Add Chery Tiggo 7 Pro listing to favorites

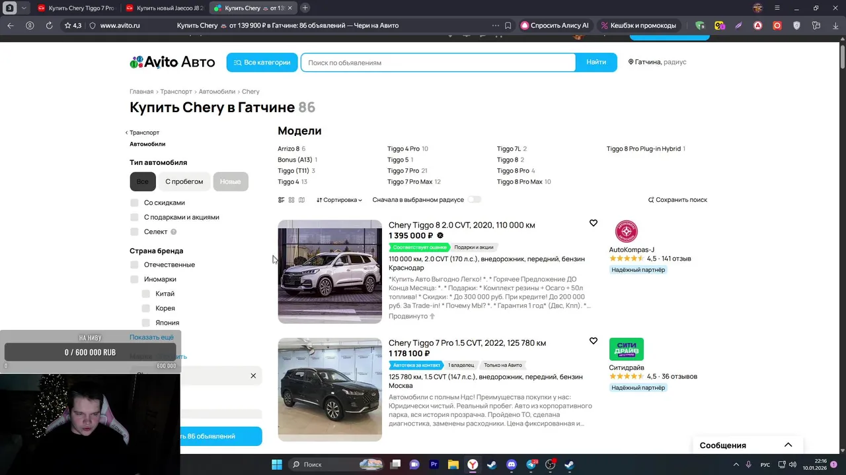[594, 341]
